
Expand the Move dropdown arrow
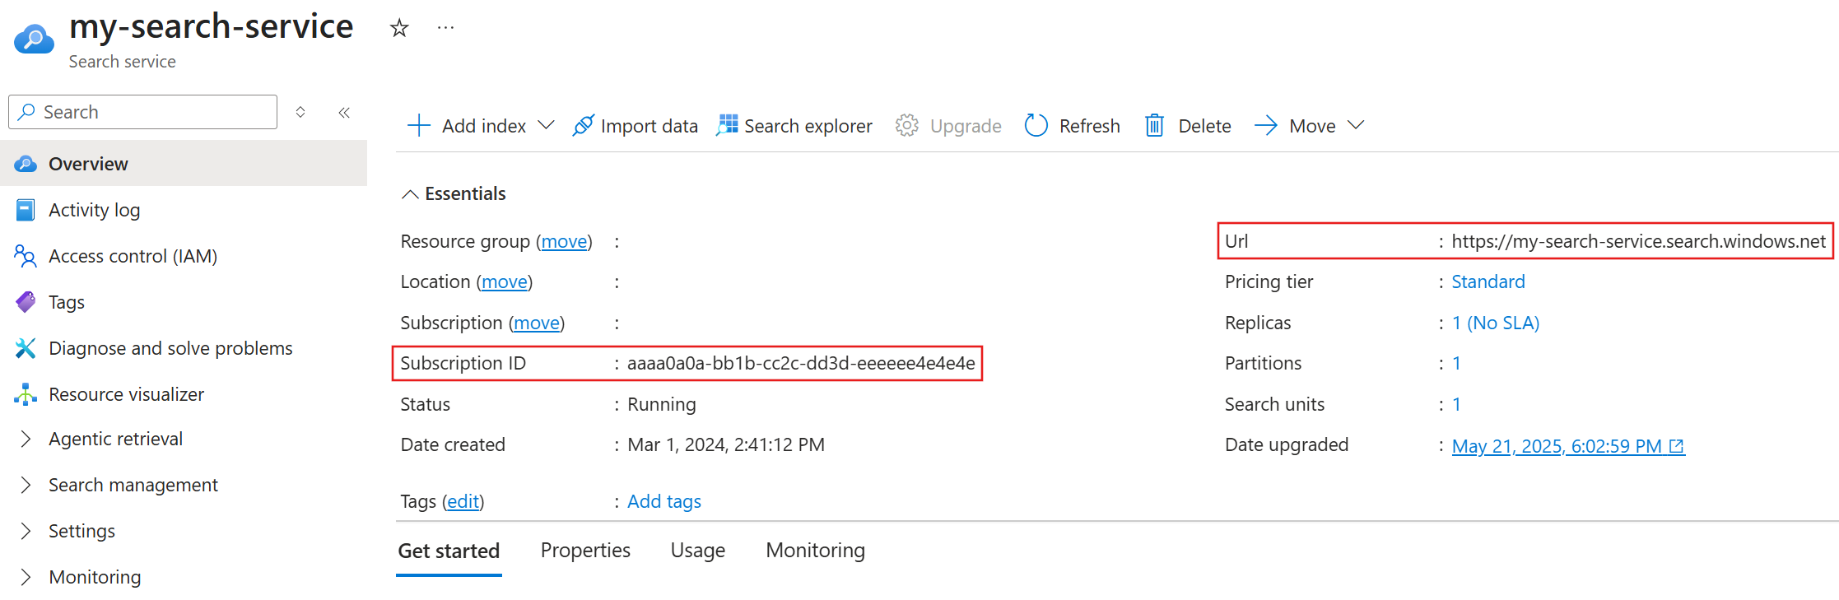click(1356, 125)
